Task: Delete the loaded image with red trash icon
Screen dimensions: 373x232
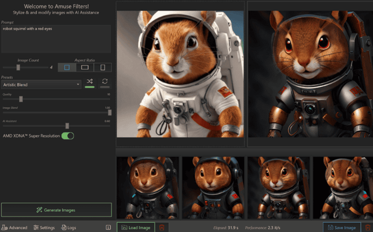Action: tap(162, 227)
